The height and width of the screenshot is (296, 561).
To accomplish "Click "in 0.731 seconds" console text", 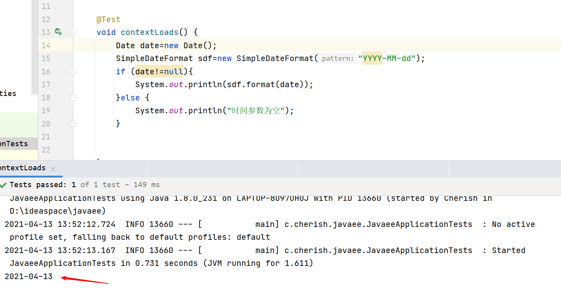I will click(x=159, y=263).
